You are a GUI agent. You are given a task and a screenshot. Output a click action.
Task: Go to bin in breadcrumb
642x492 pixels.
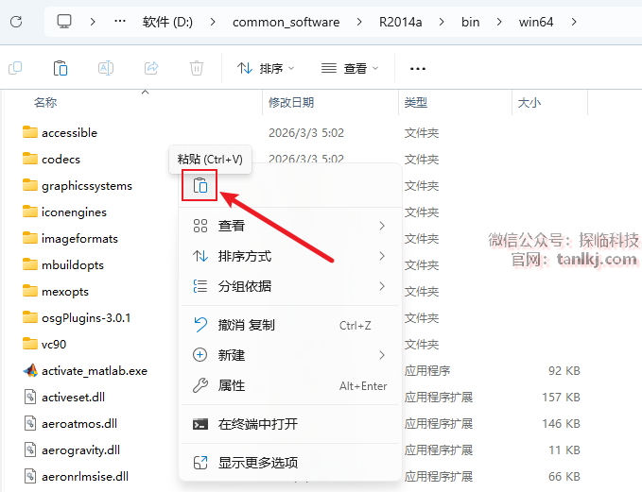coord(471,22)
